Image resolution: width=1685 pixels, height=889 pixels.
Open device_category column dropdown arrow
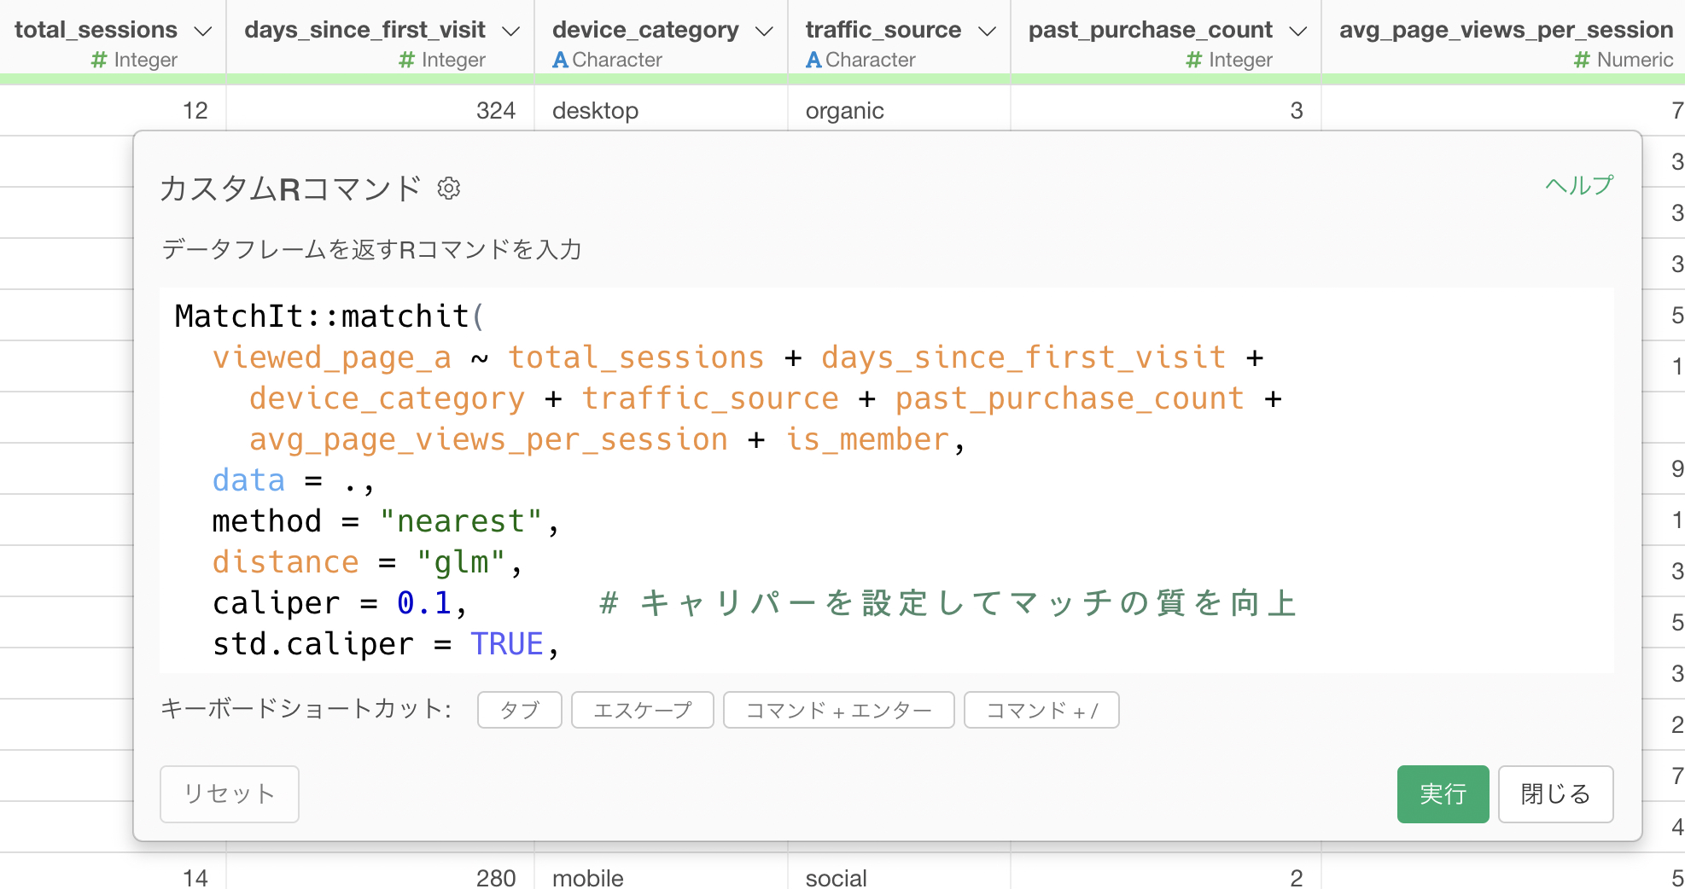point(765,31)
